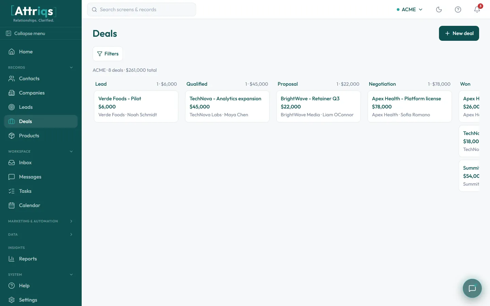Select Leads in the sidebar
The height and width of the screenshot is (306, 490).
(x=41, y=107)
